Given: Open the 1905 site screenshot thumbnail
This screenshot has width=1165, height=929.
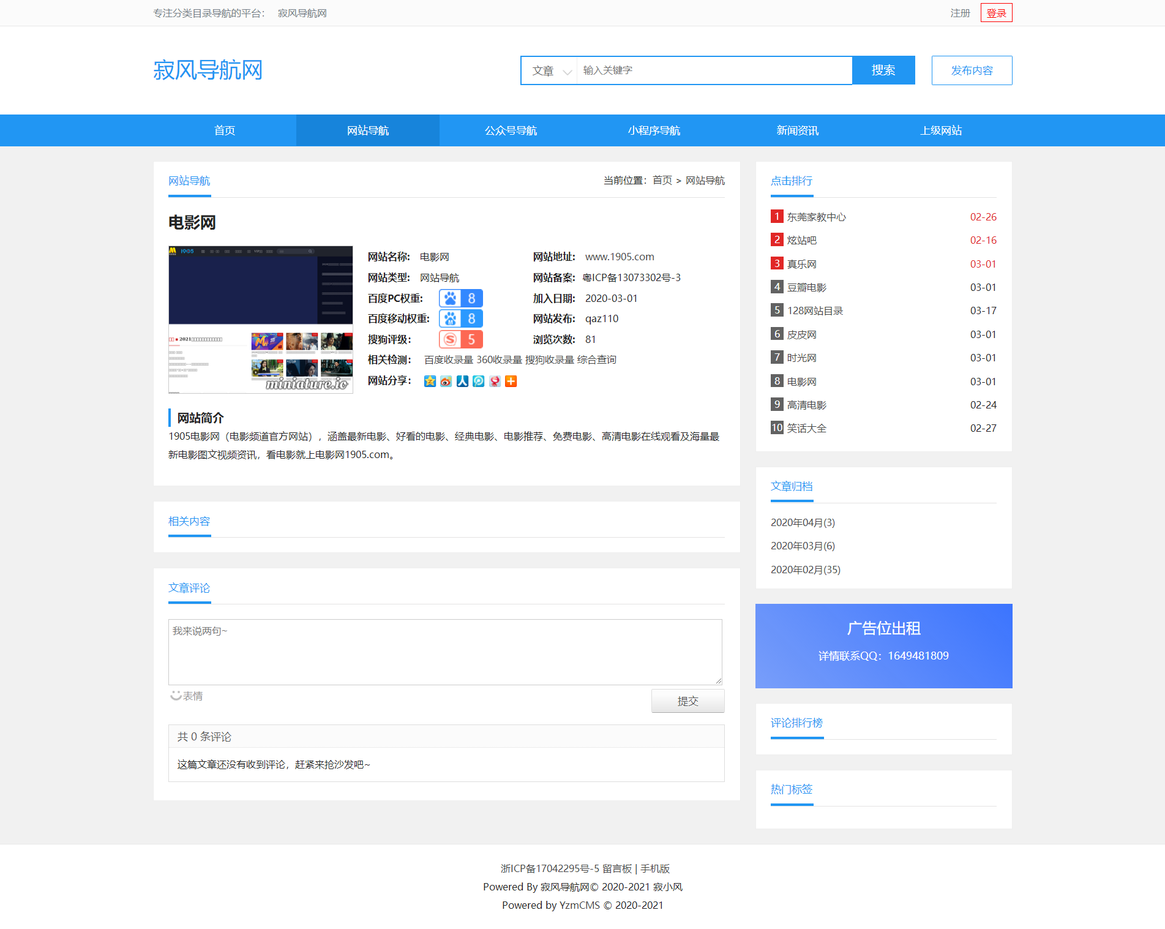Looking at the screenshot, I should coord(261,320).
